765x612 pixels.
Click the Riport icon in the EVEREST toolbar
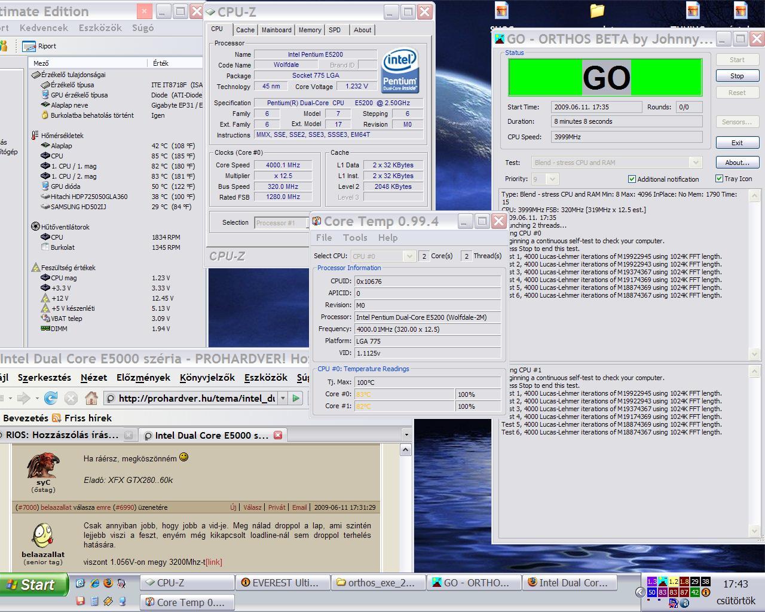click(29, 46)
